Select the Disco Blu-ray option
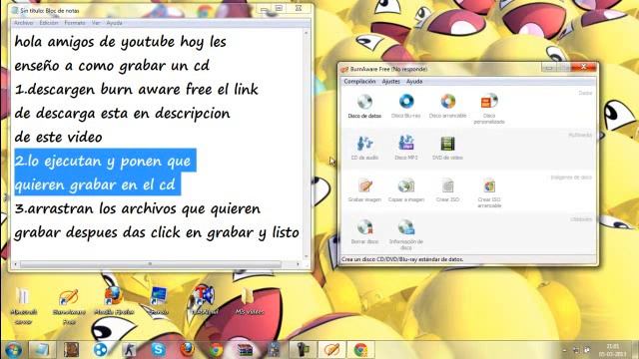 pos(406,106)
